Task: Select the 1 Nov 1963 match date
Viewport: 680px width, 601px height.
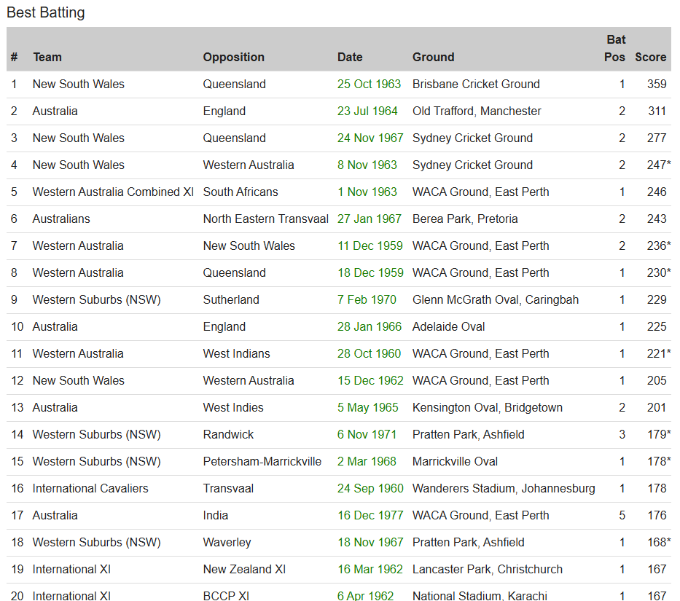Action: (367, 192)
